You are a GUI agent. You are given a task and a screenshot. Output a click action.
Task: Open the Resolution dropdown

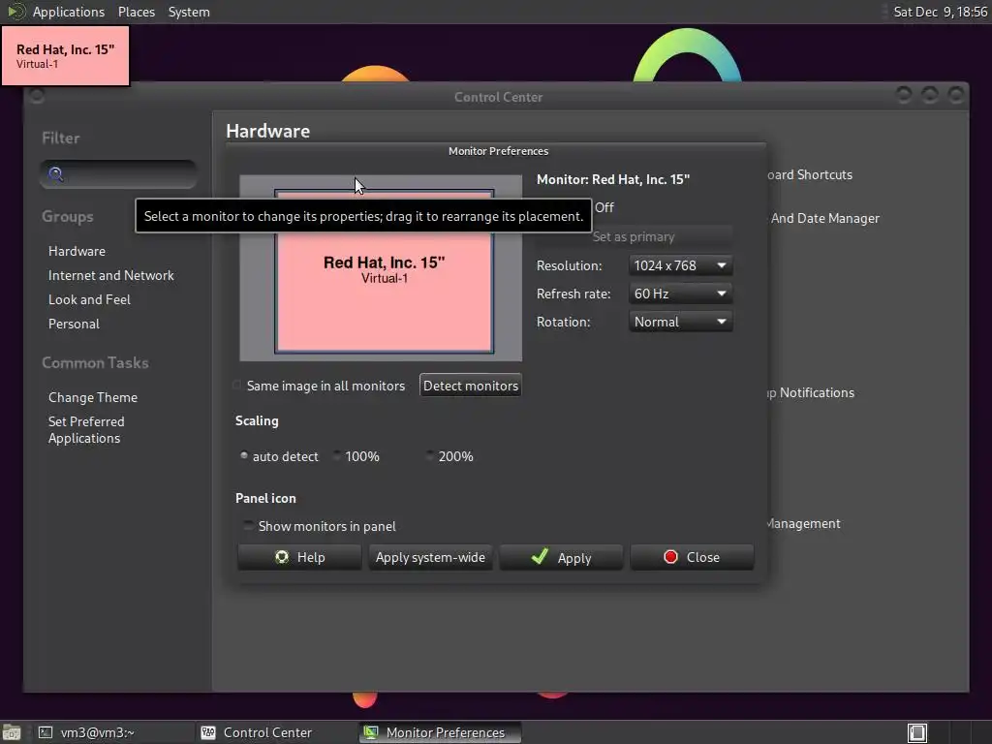point(681,265)
